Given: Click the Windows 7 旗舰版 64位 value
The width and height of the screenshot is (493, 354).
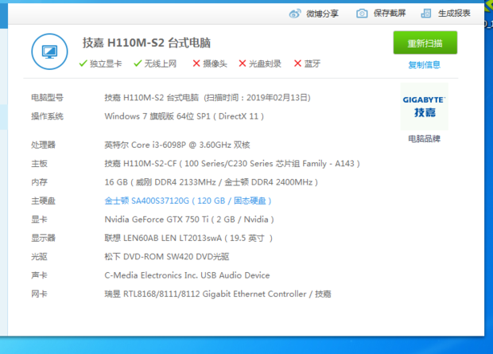Looking at the screenshot, I should 184,116.
